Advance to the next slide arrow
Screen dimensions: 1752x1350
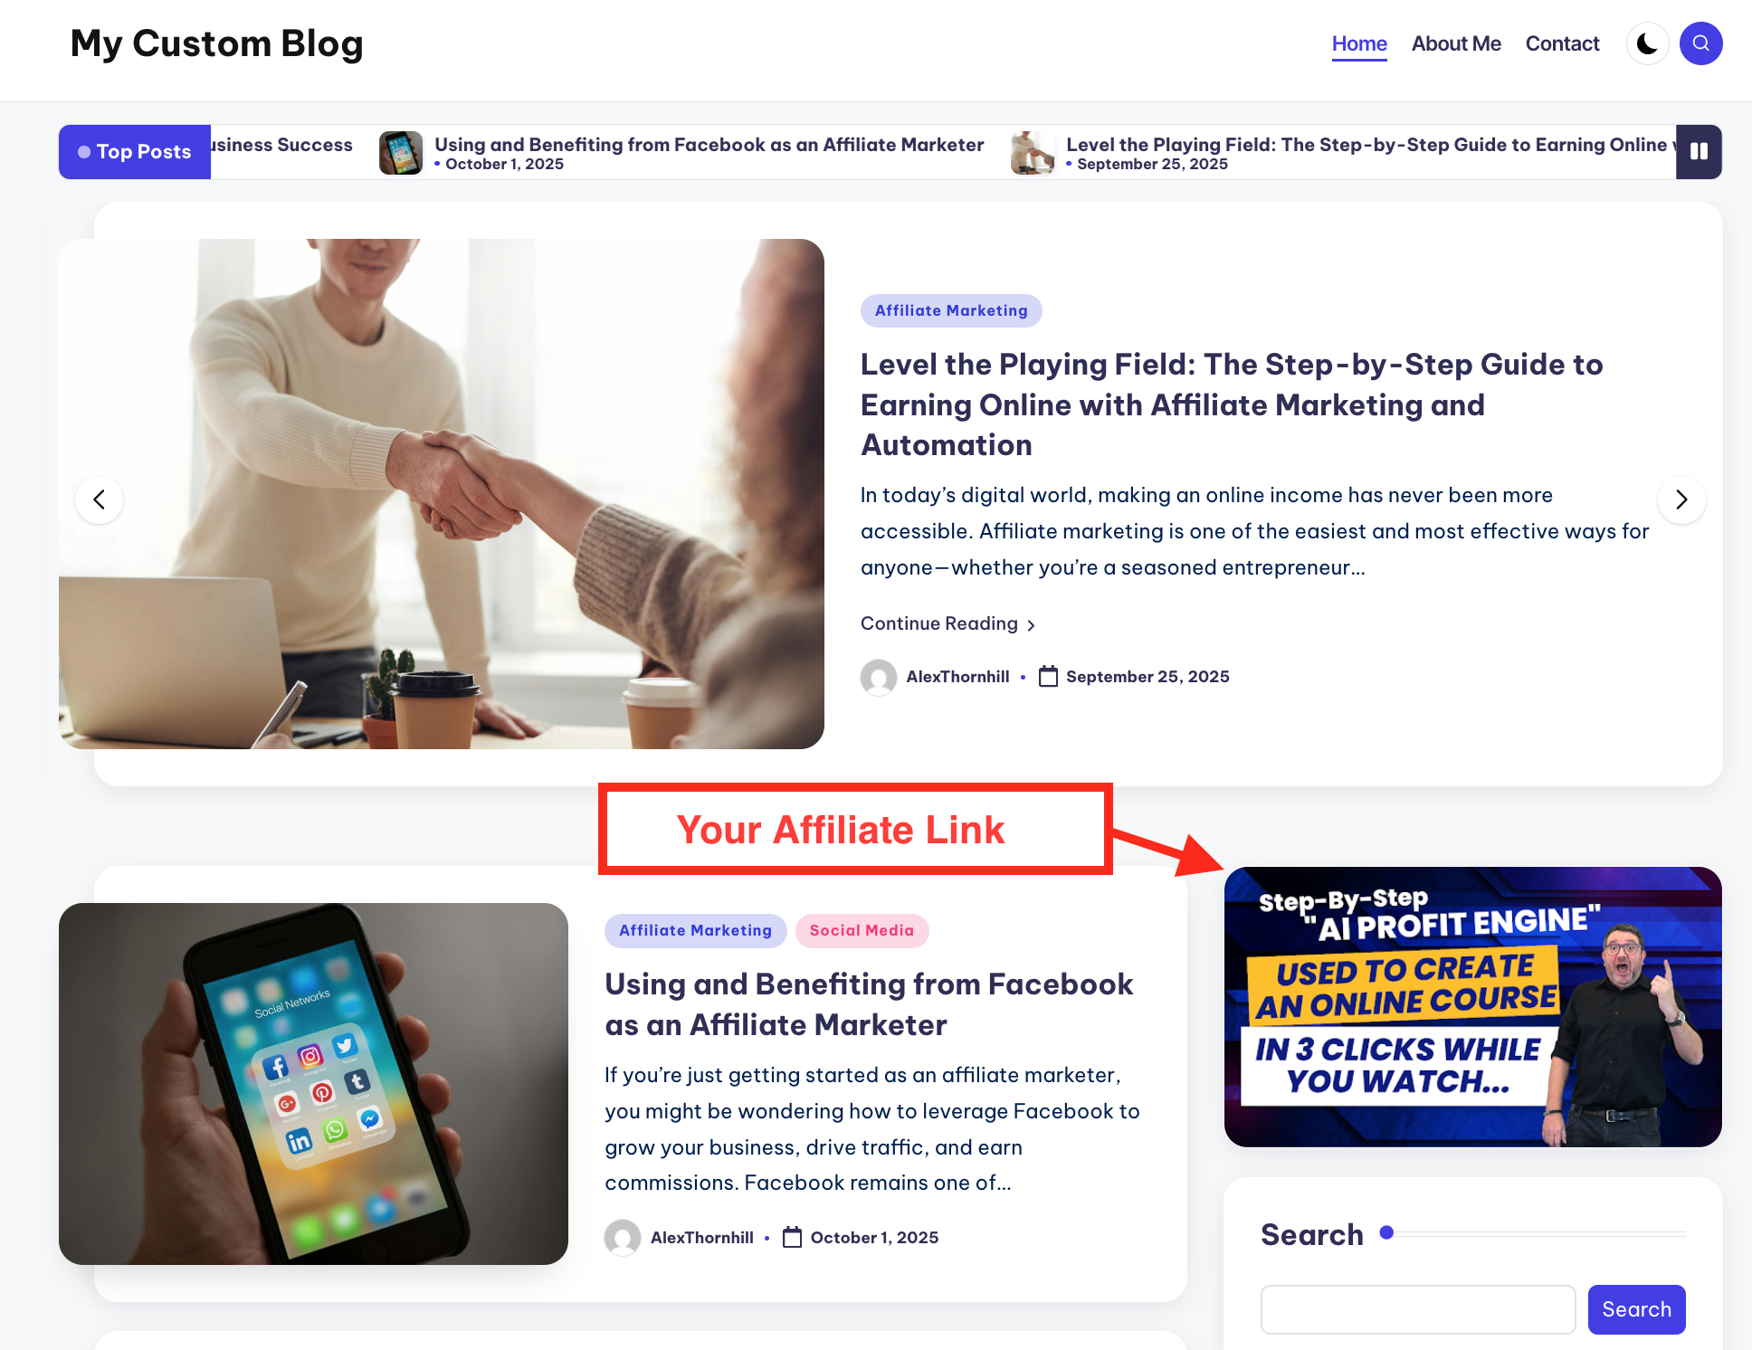1681,499
